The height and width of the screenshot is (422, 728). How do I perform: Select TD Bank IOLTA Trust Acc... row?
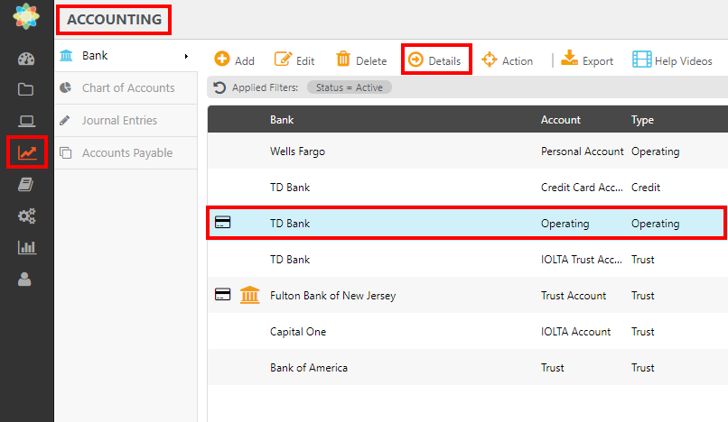point(468,259)
